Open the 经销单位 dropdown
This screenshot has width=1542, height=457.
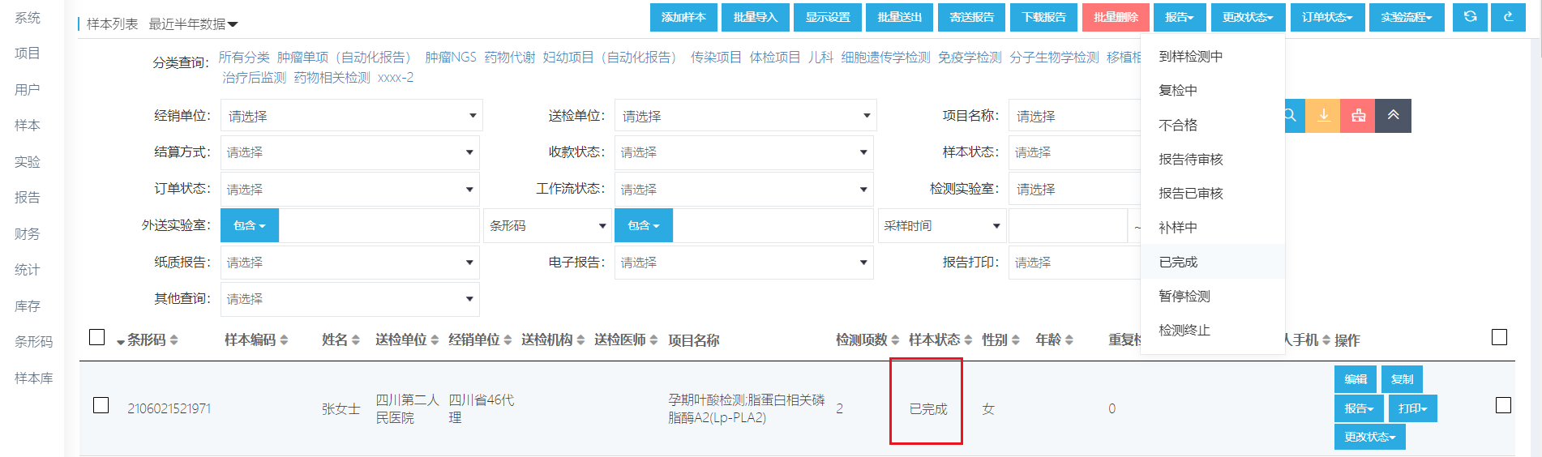[351, 116]
